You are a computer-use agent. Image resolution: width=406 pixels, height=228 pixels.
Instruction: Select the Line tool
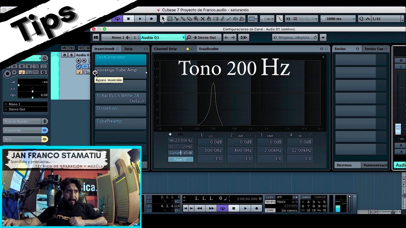point(229,19)
